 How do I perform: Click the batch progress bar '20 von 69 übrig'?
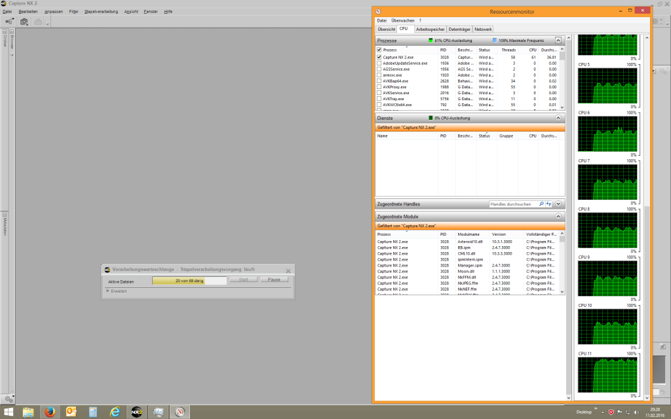189,281
